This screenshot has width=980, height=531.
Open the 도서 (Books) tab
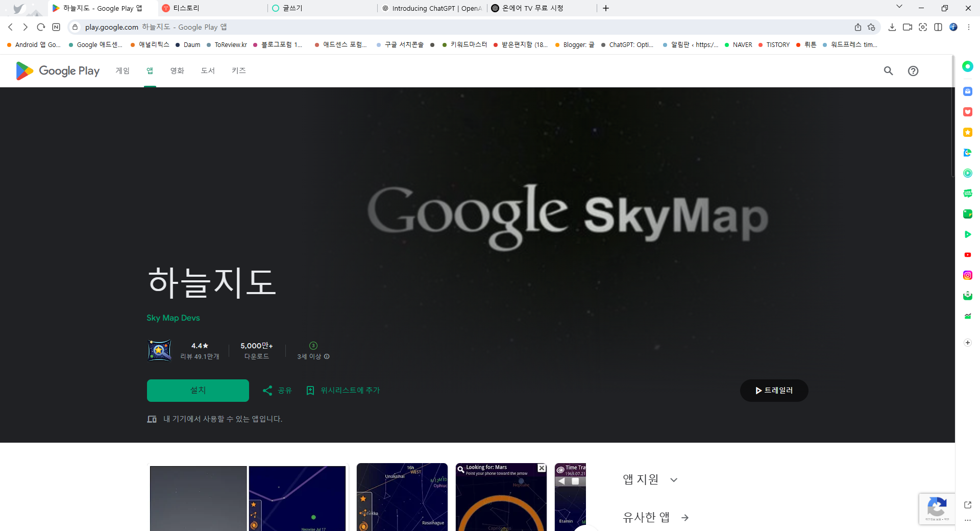208,71
